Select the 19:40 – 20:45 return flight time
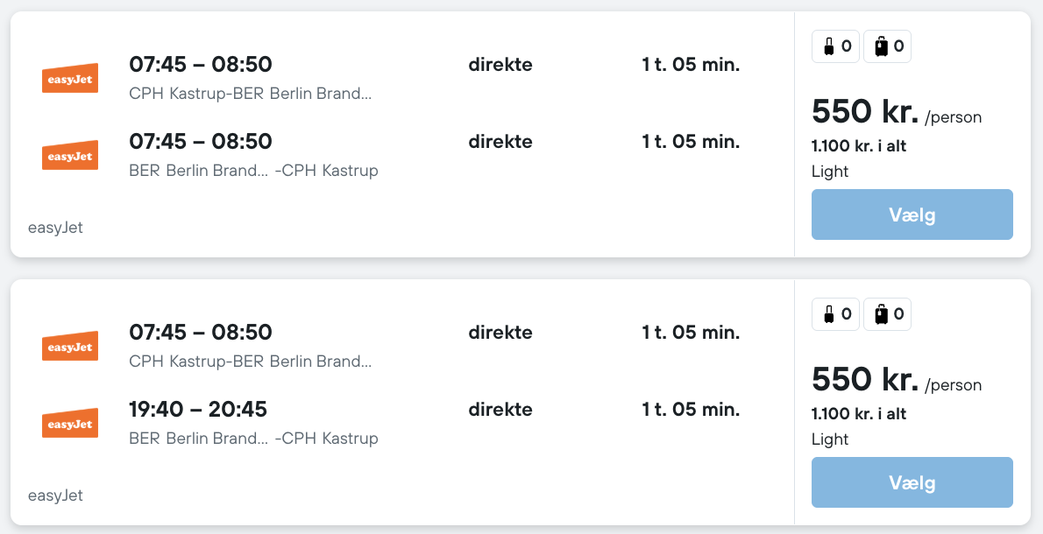 click(198, 409)
